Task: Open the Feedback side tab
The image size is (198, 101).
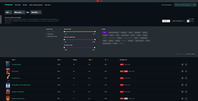Action: click(x=1, y=19)
